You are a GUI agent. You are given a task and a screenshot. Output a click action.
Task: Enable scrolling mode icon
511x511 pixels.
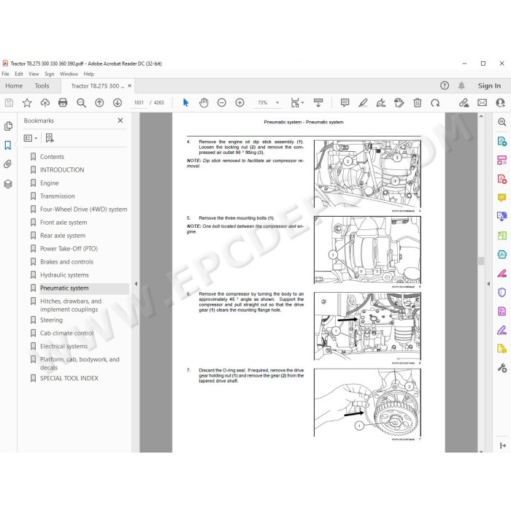pos(318,103)
